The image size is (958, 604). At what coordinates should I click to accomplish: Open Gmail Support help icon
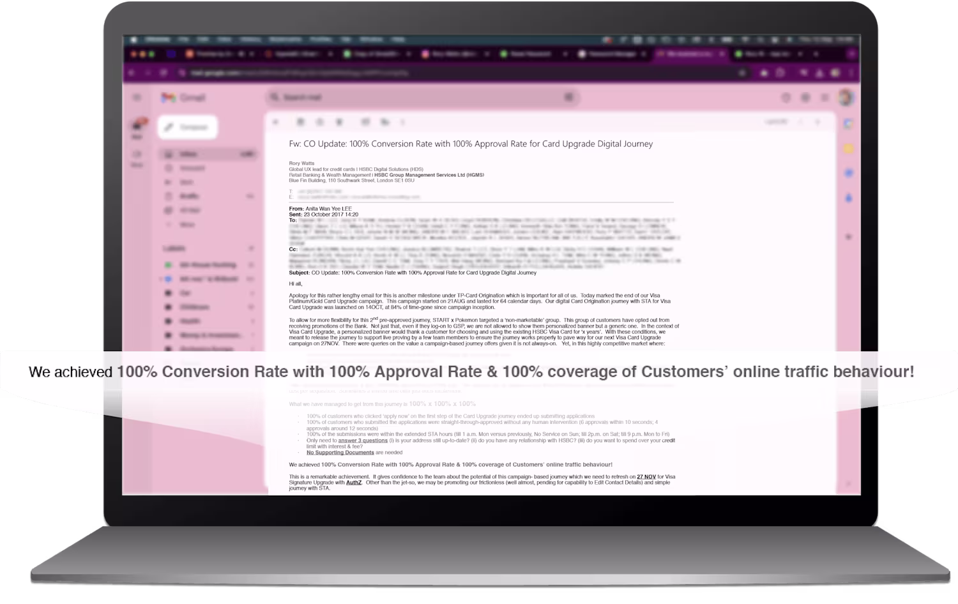[786, 98]
